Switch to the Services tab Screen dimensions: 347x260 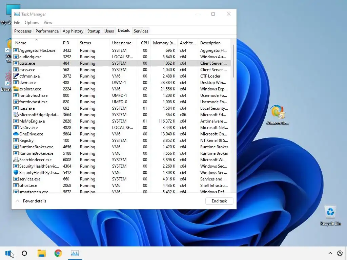coord(141,31)
